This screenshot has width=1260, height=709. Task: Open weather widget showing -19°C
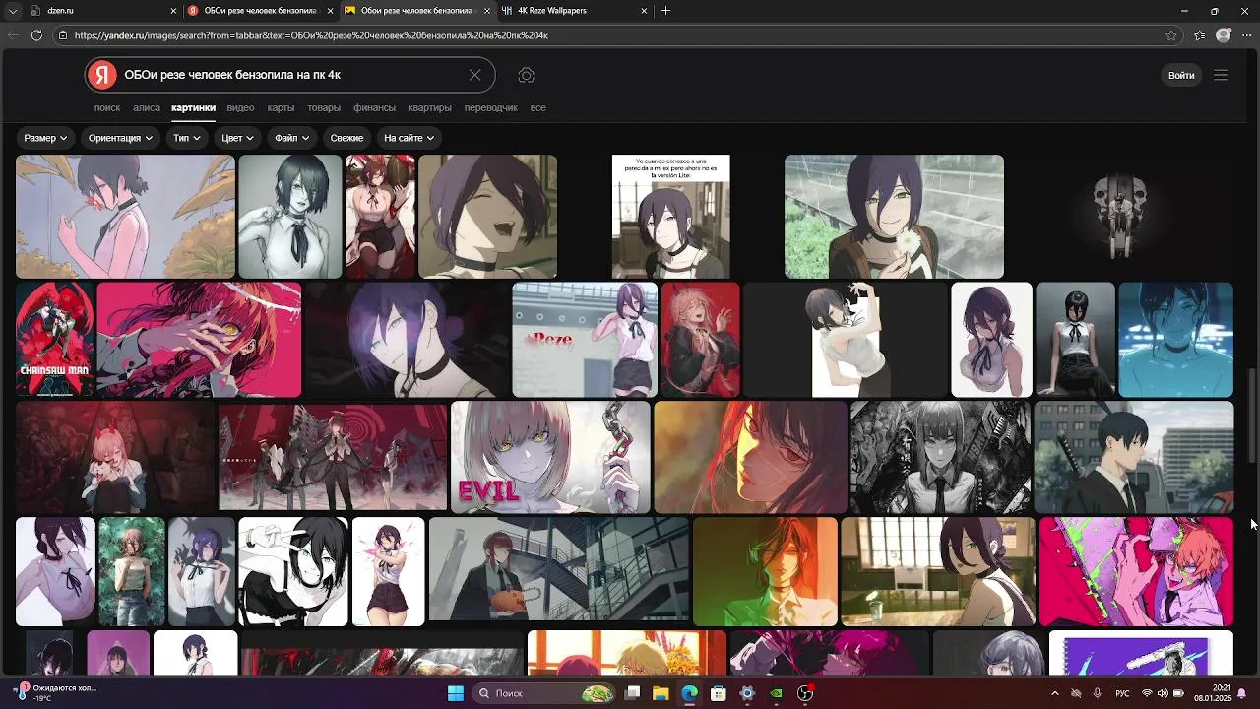(55, 692)
